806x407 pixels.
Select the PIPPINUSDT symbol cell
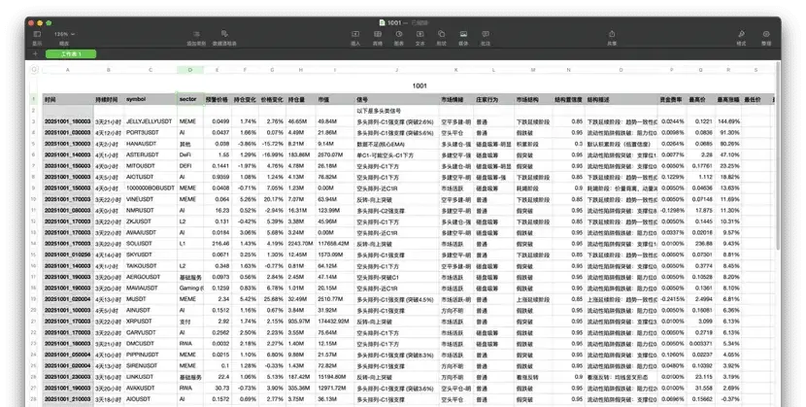tap(151, 355)
